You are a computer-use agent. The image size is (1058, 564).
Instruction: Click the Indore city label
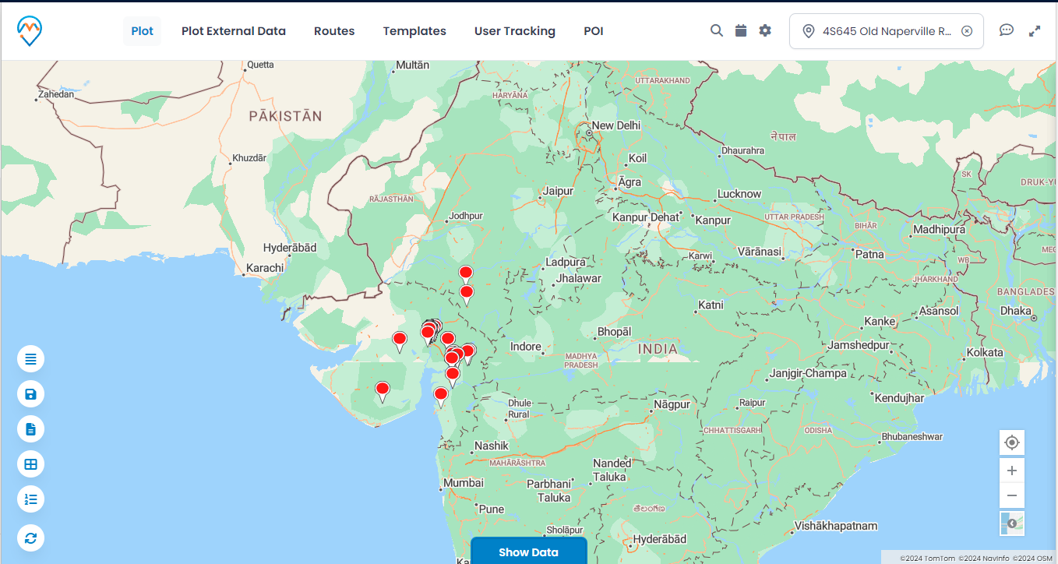pyautogui.click(x=525, y=347)
